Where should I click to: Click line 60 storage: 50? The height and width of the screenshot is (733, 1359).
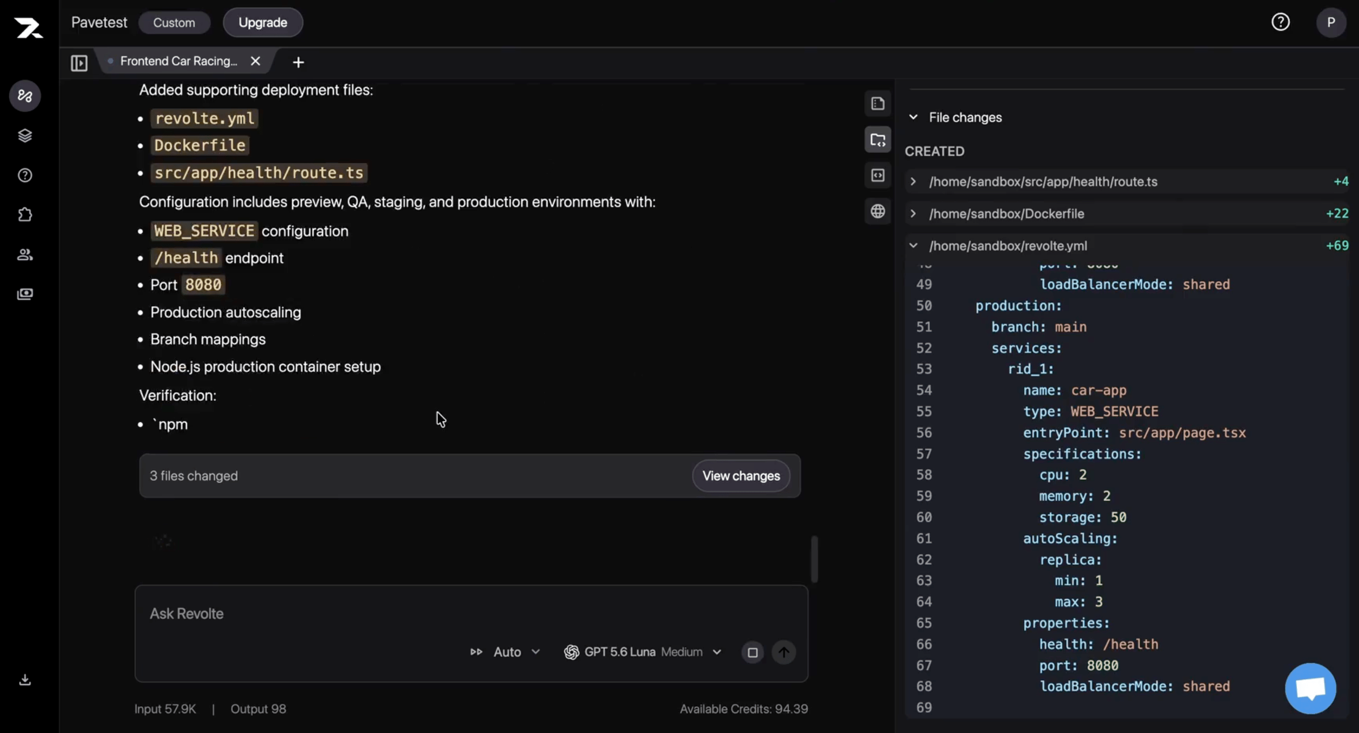click(x=1083, y=517)
